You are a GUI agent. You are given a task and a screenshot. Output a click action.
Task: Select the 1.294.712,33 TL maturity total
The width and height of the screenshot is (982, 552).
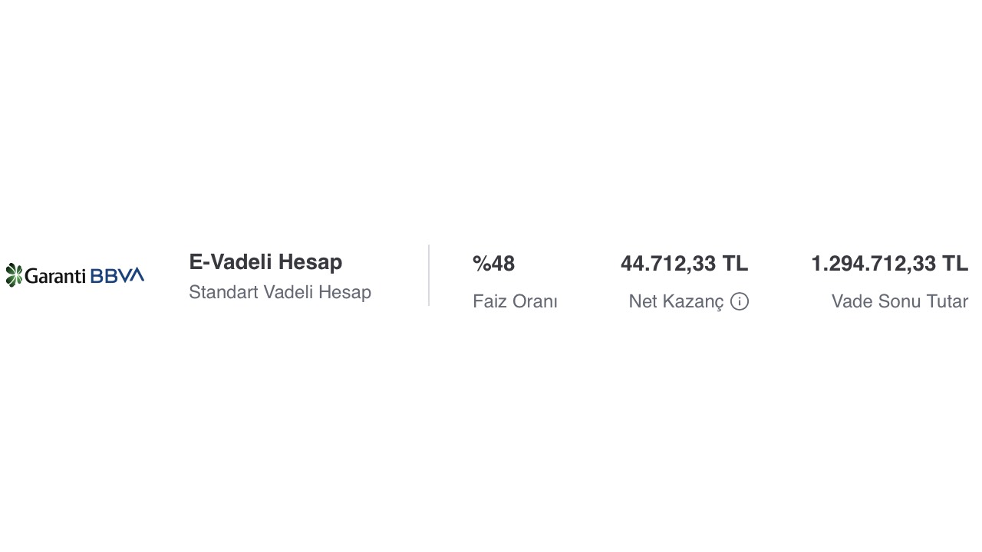click(889, 264)
